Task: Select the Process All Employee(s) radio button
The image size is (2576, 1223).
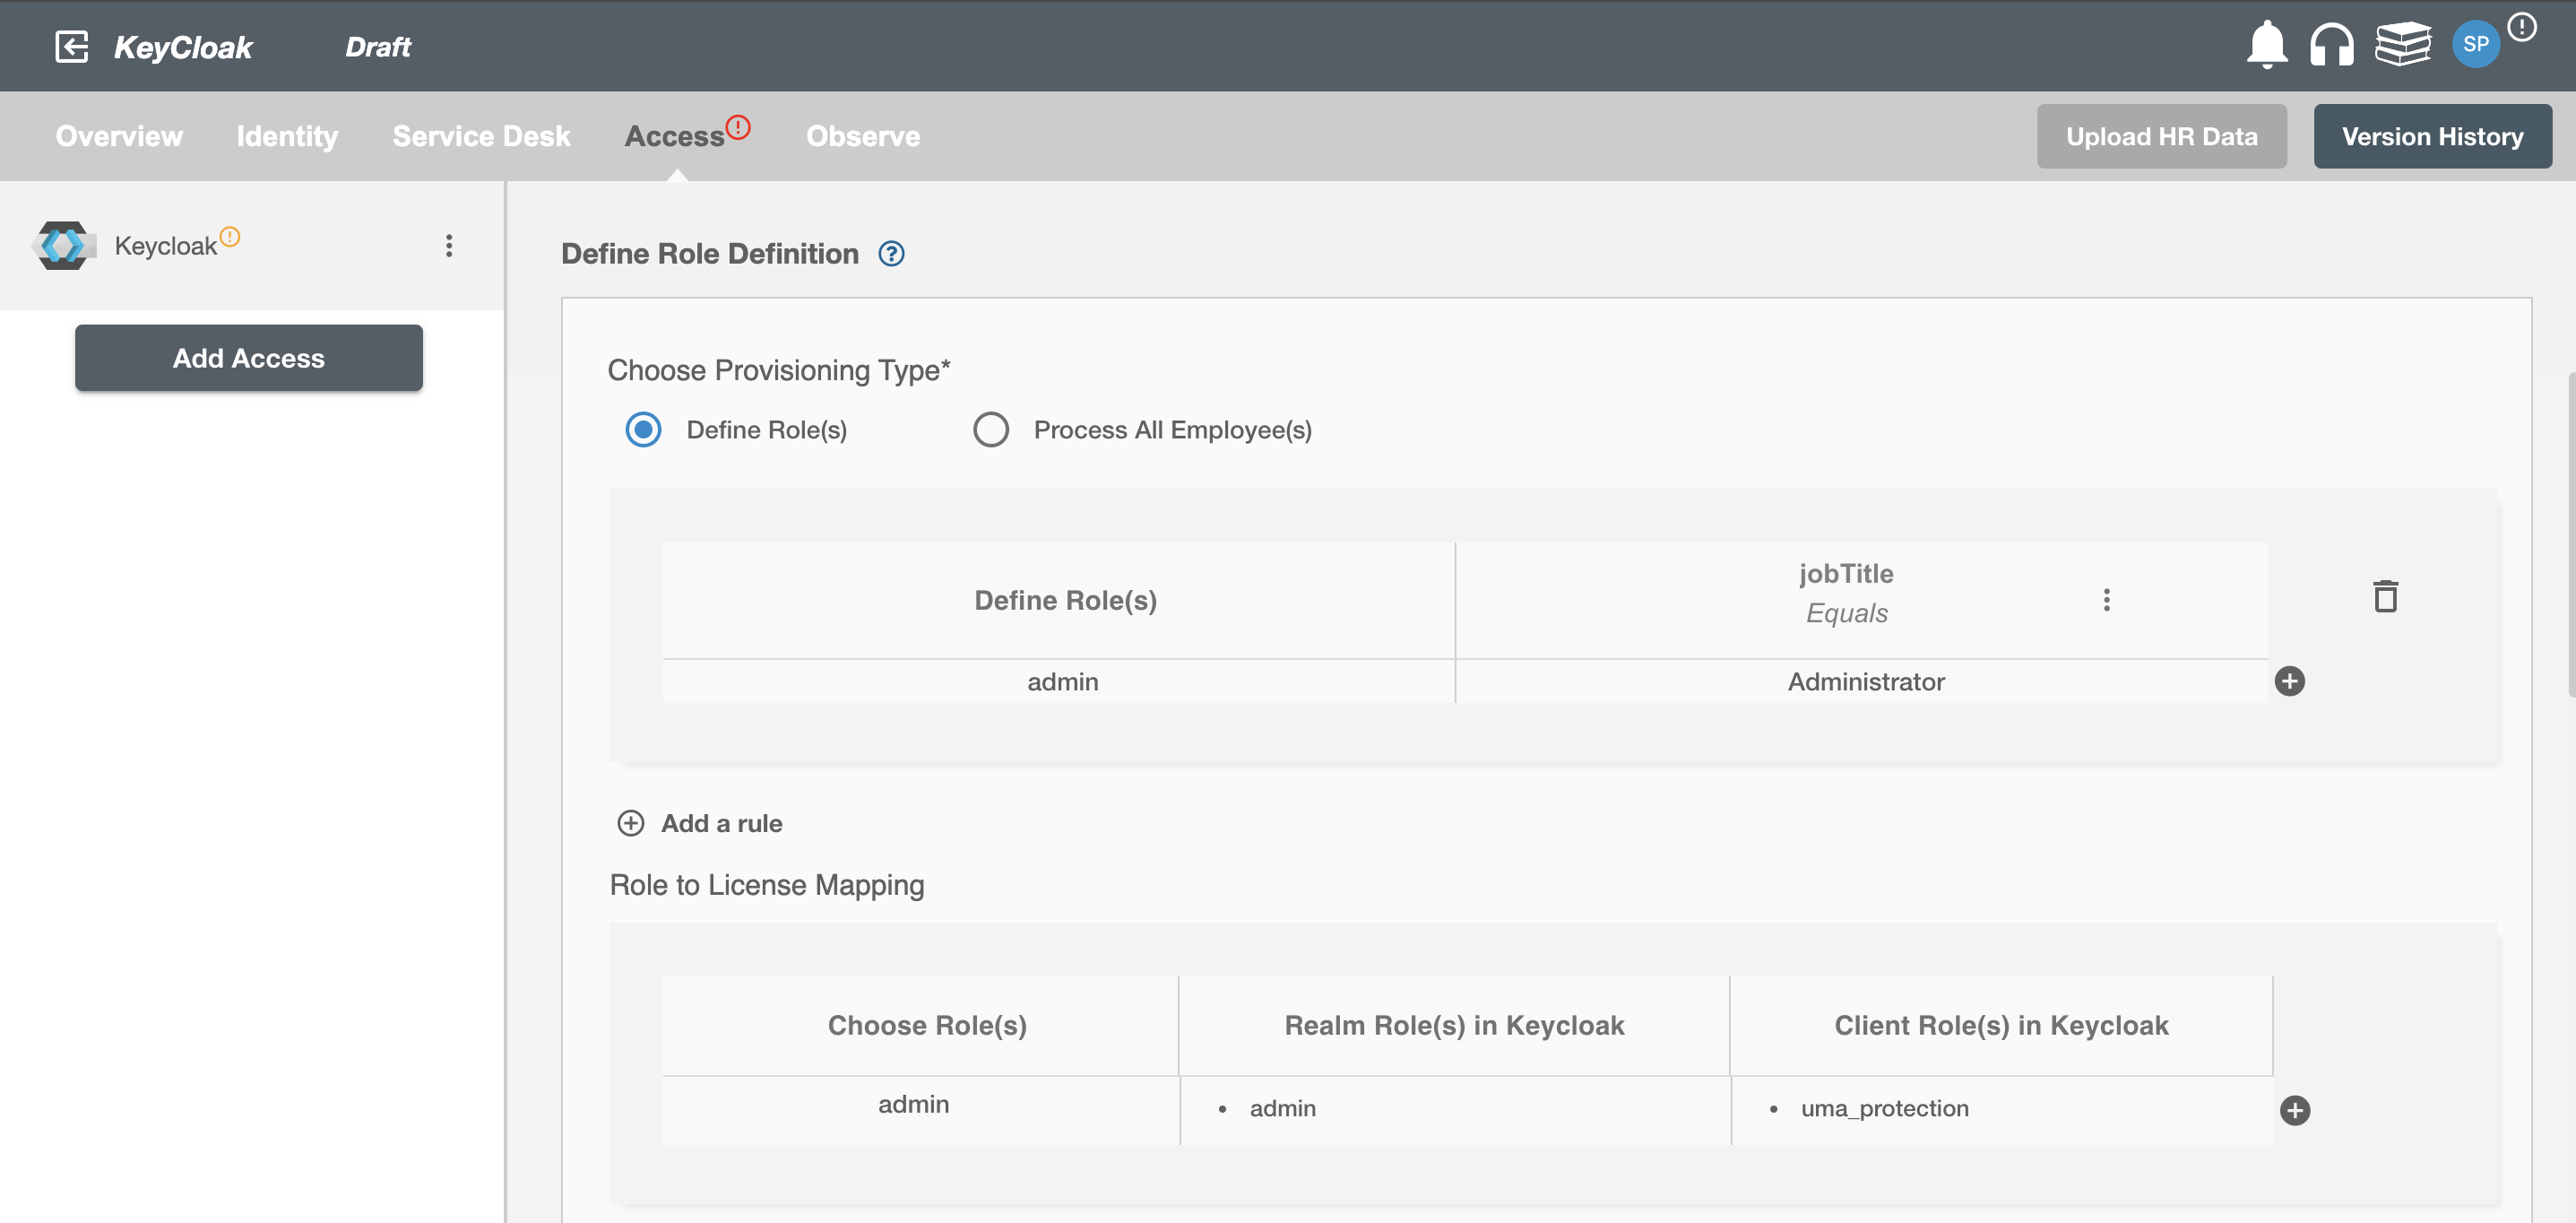Action: [989, 429]
